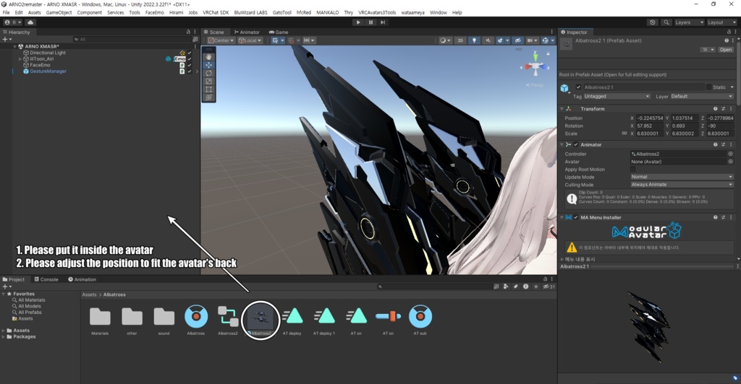Open the Layer Default dropdown
Image resolution: width=741 pixels, height=384 pixels.
[702, 96]
